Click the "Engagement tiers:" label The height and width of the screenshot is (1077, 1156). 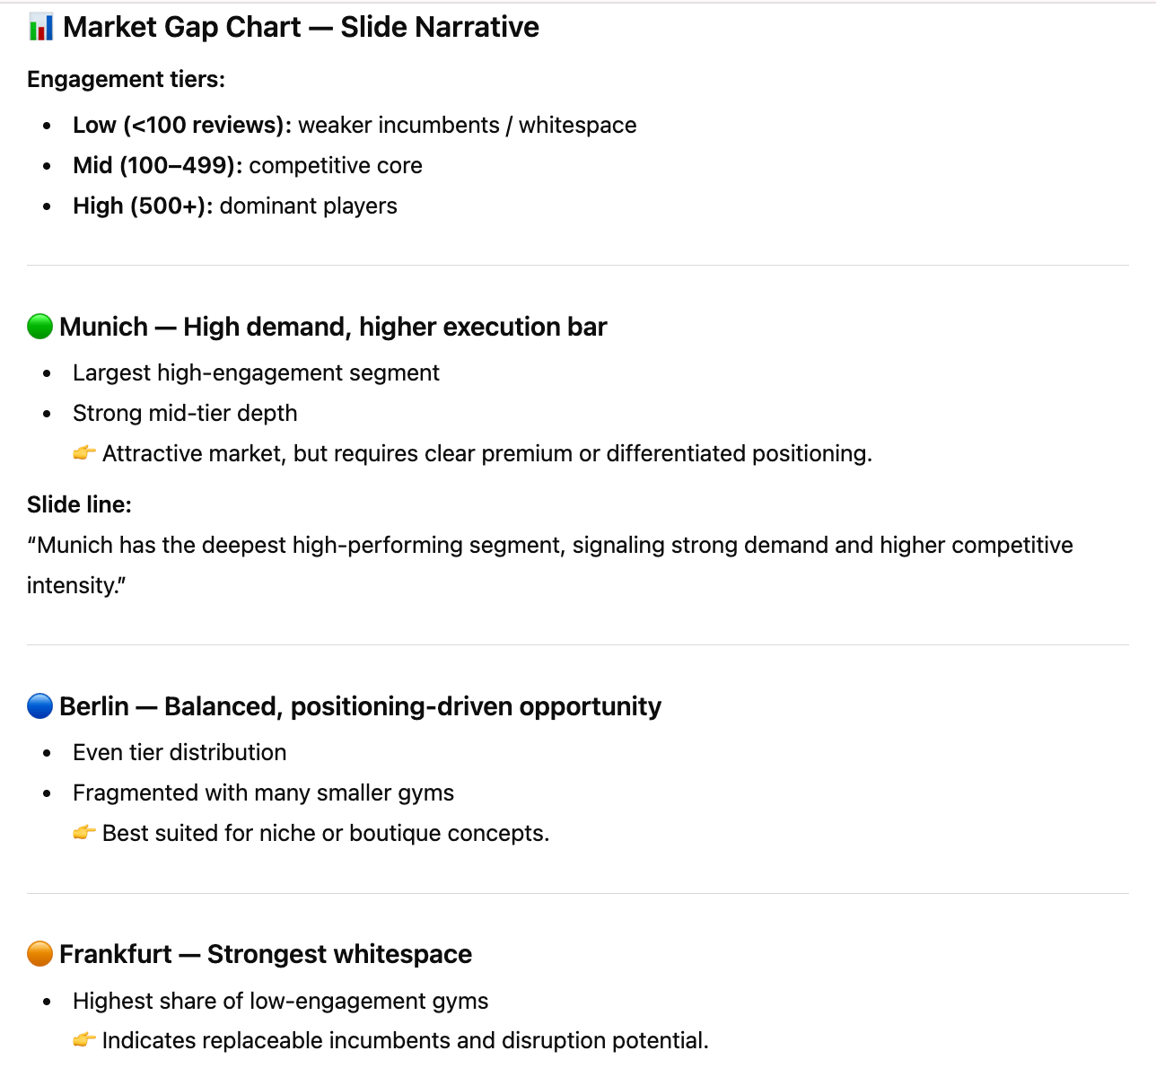coord(126,79)
